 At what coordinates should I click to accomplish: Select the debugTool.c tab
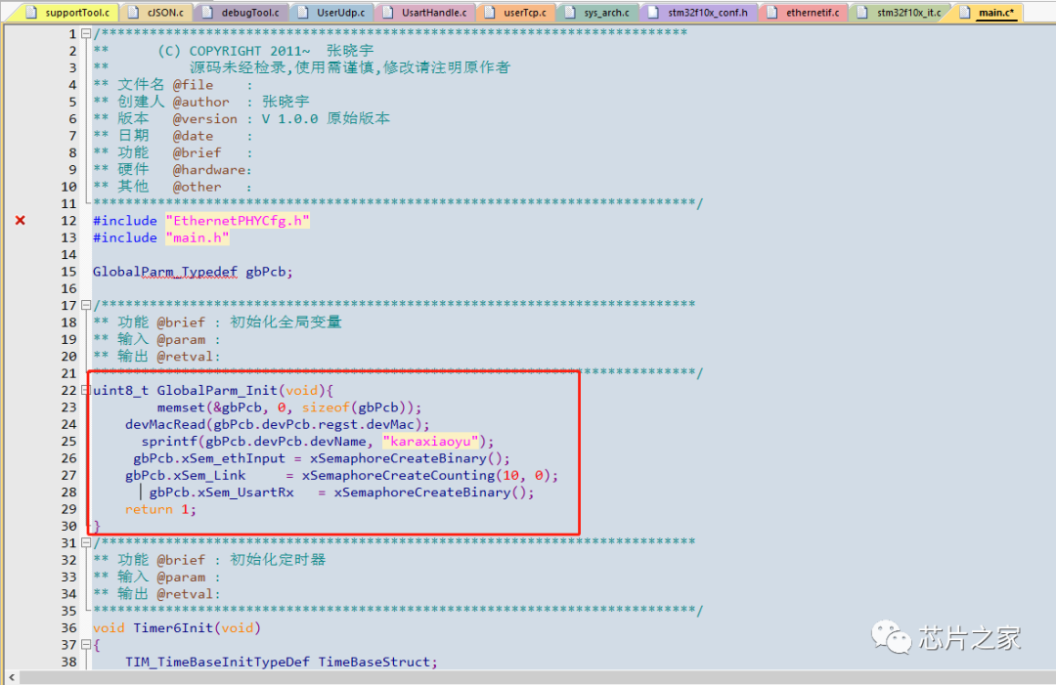click(x=242, y=12)
